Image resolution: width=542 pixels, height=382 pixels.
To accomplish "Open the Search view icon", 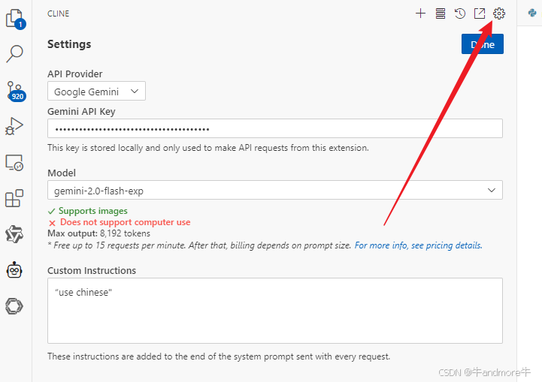I will pyautogui.click(x=14, y=54).
